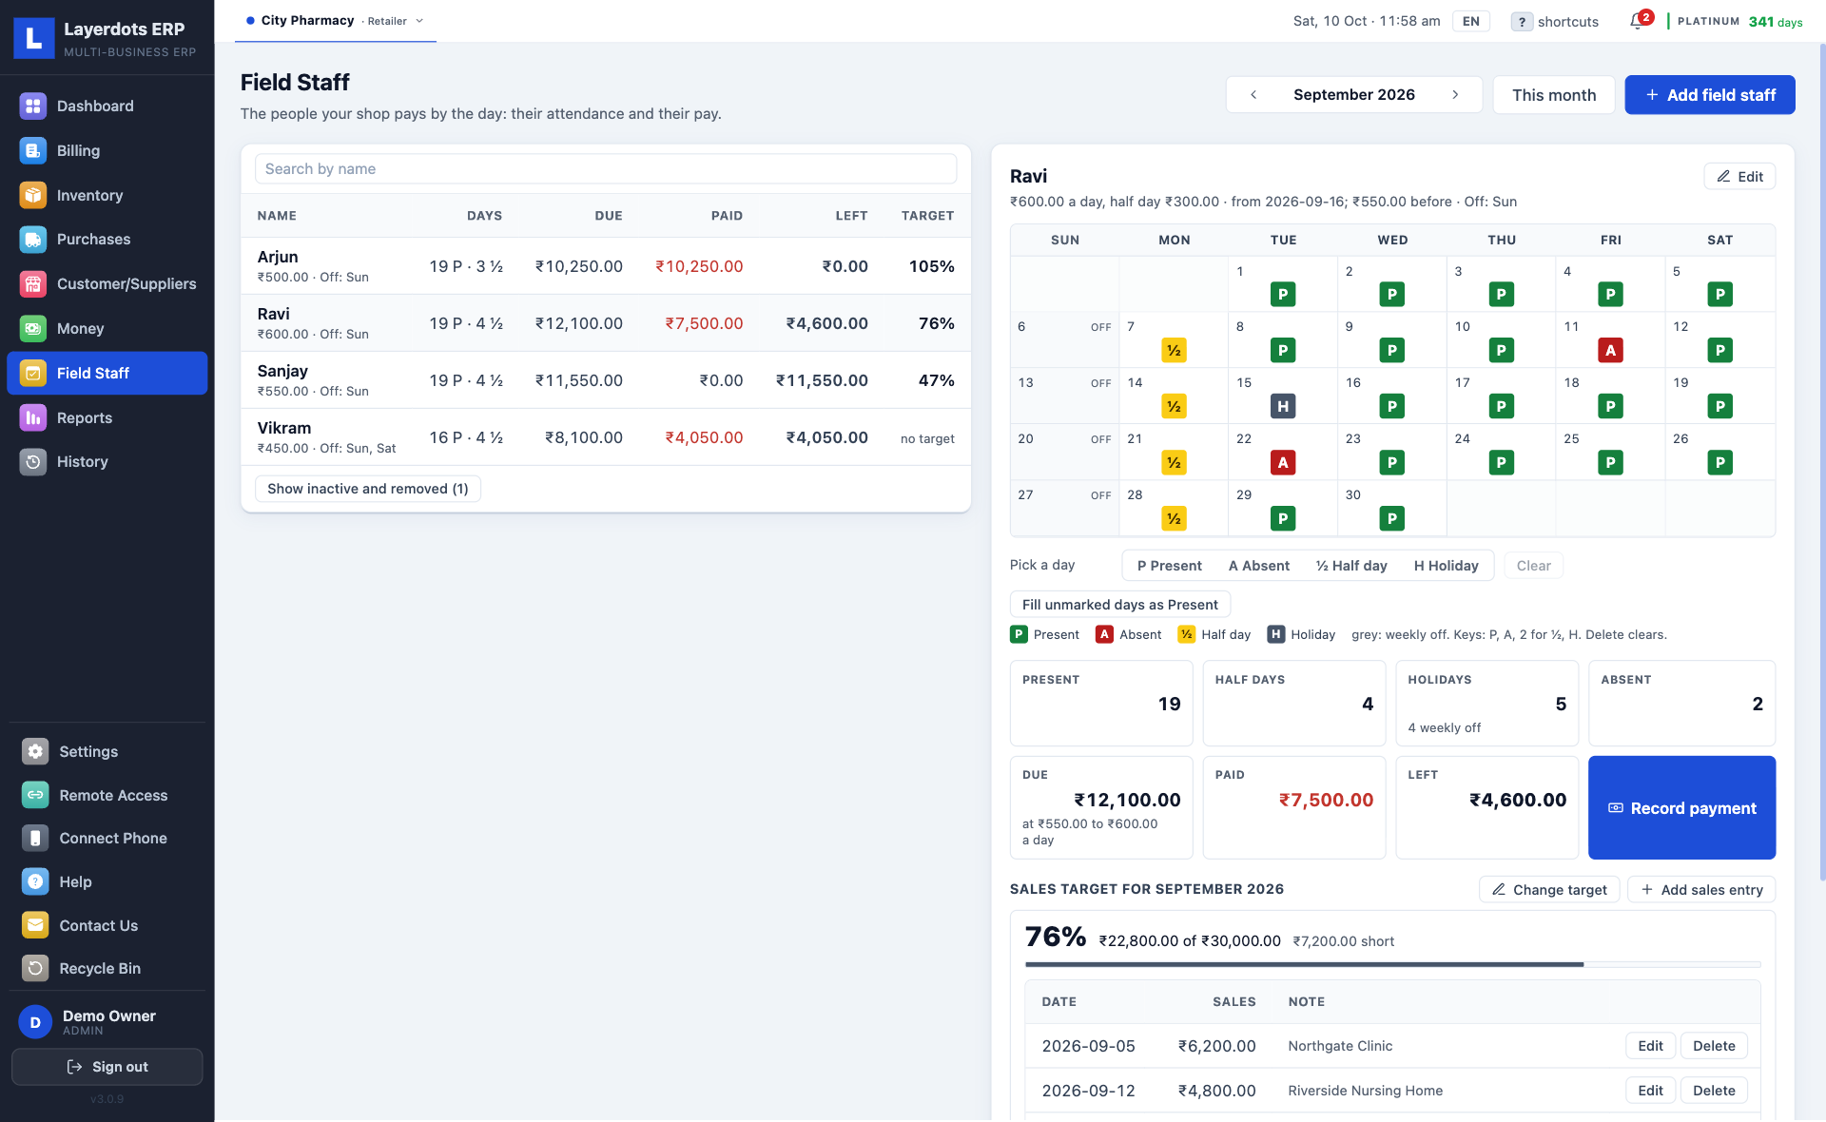Open the Field Staff menu item
The image size is (1826, 1122).
coord(107,373)
